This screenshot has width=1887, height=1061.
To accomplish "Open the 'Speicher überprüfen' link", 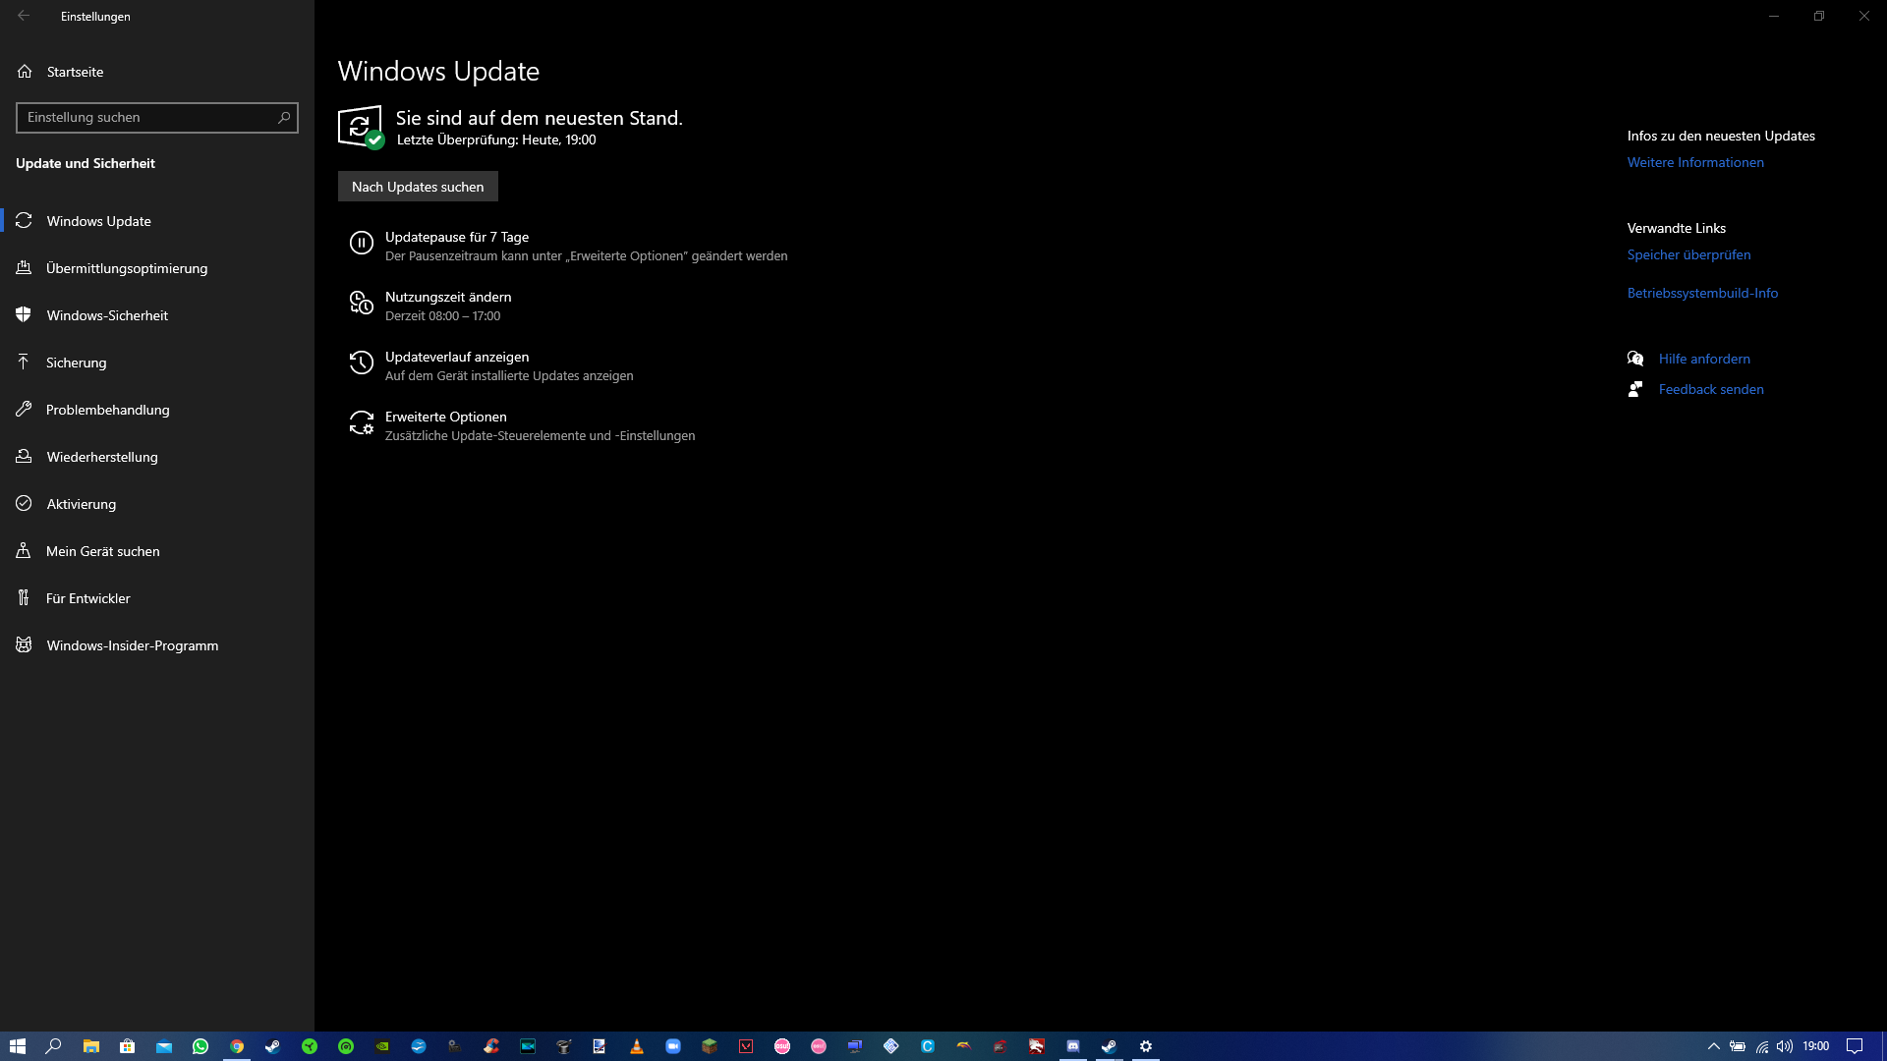I will tap(1688, 254).
